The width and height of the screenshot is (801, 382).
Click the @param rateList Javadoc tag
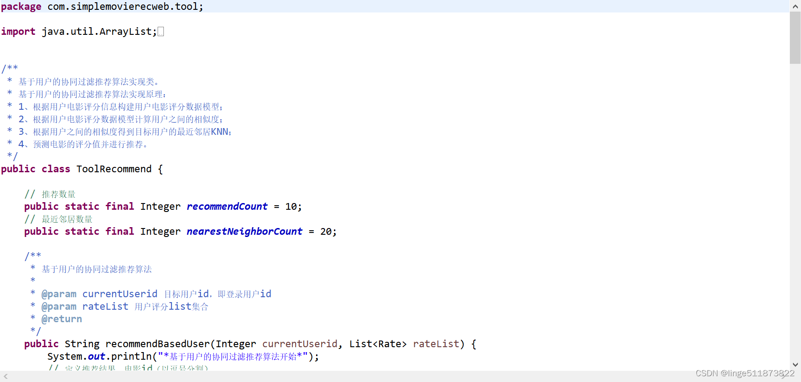pos(85,307)
